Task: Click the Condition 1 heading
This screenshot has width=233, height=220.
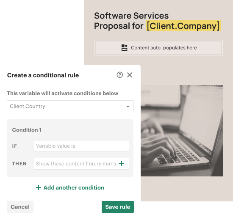Action: point(27,130)
